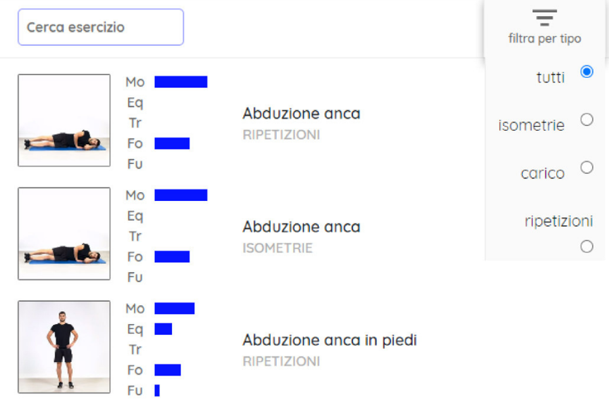Open 'Abduzione anca' isometrie exercise title
The height and width of the screenshot is (406, 609).
(x=301, y=227)
